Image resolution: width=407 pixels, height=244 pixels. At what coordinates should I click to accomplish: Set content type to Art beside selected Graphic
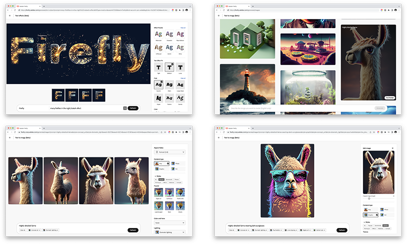388,215
